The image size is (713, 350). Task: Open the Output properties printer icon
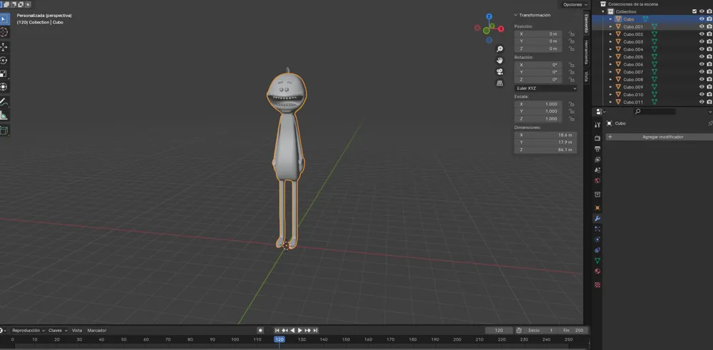pyautogui.click(x=597, y=149)
